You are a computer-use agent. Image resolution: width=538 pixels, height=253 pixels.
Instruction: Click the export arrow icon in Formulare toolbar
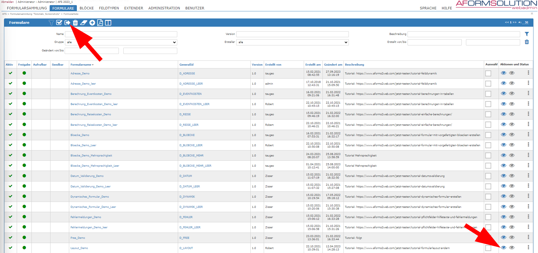click(x=67, y=23)
